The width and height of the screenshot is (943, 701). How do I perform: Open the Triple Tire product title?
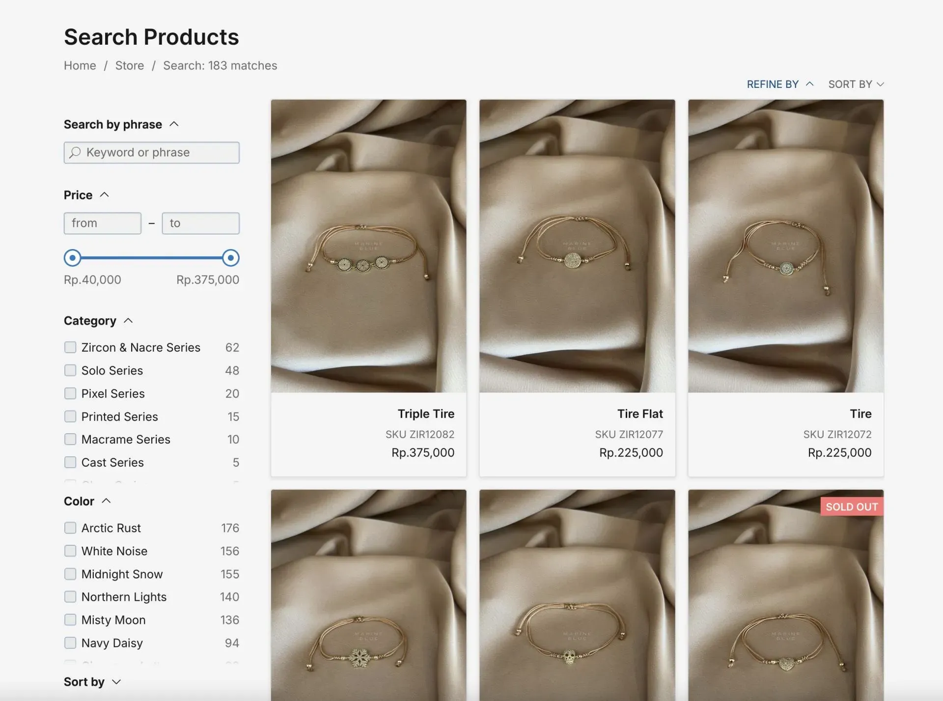coord(426,414)
